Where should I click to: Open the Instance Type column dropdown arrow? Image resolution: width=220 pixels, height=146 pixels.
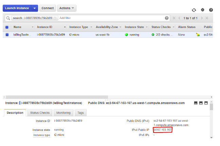click(x=91, y=27)
